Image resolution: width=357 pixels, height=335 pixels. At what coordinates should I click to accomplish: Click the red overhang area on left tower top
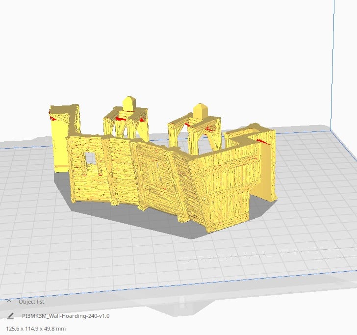click(x=53, y=117)
